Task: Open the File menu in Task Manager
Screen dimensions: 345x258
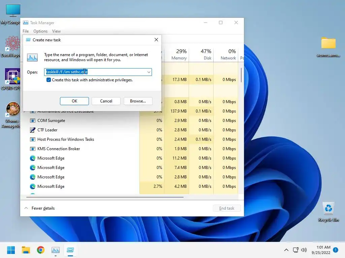Action: pos(26,31)
